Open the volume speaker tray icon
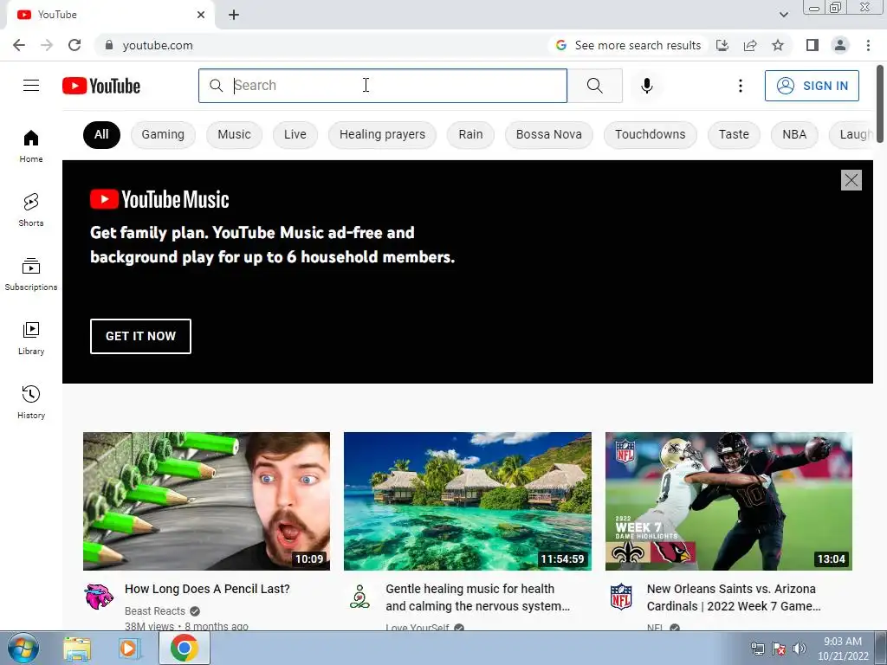Viewport: 887px width, 665px height. coord(799,649)
